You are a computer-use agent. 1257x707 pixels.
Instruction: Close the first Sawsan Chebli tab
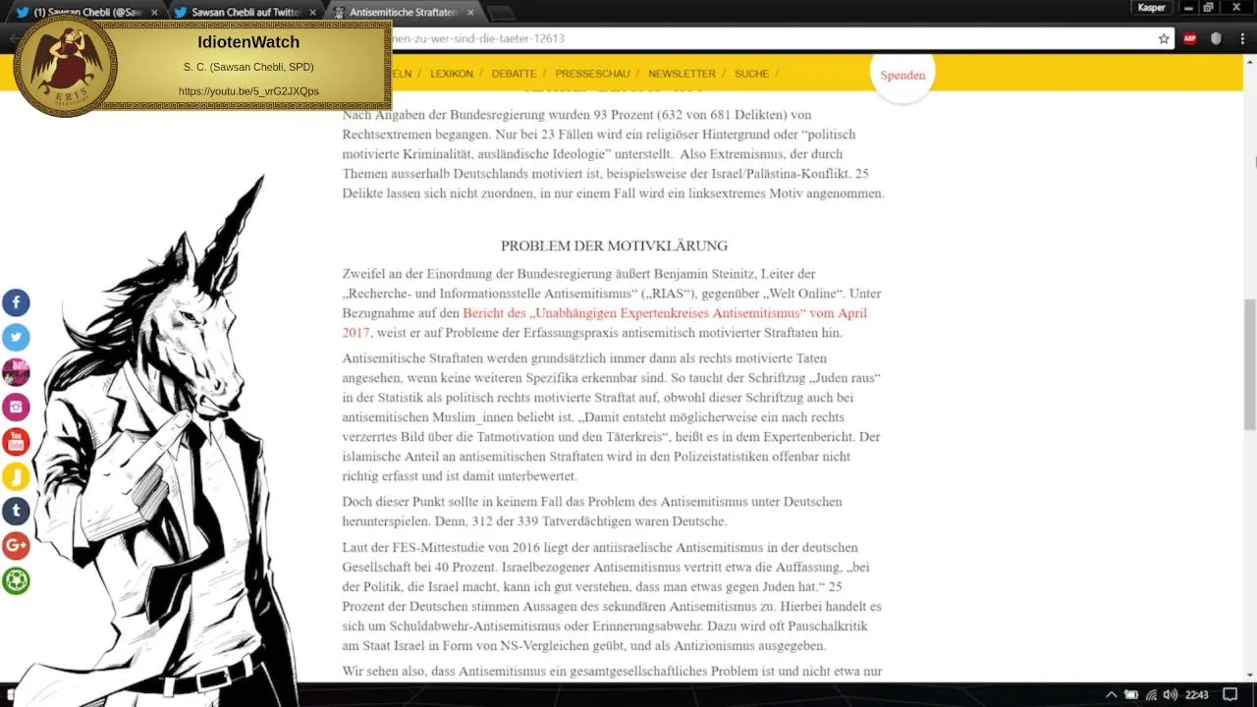(x=154, y=12)
